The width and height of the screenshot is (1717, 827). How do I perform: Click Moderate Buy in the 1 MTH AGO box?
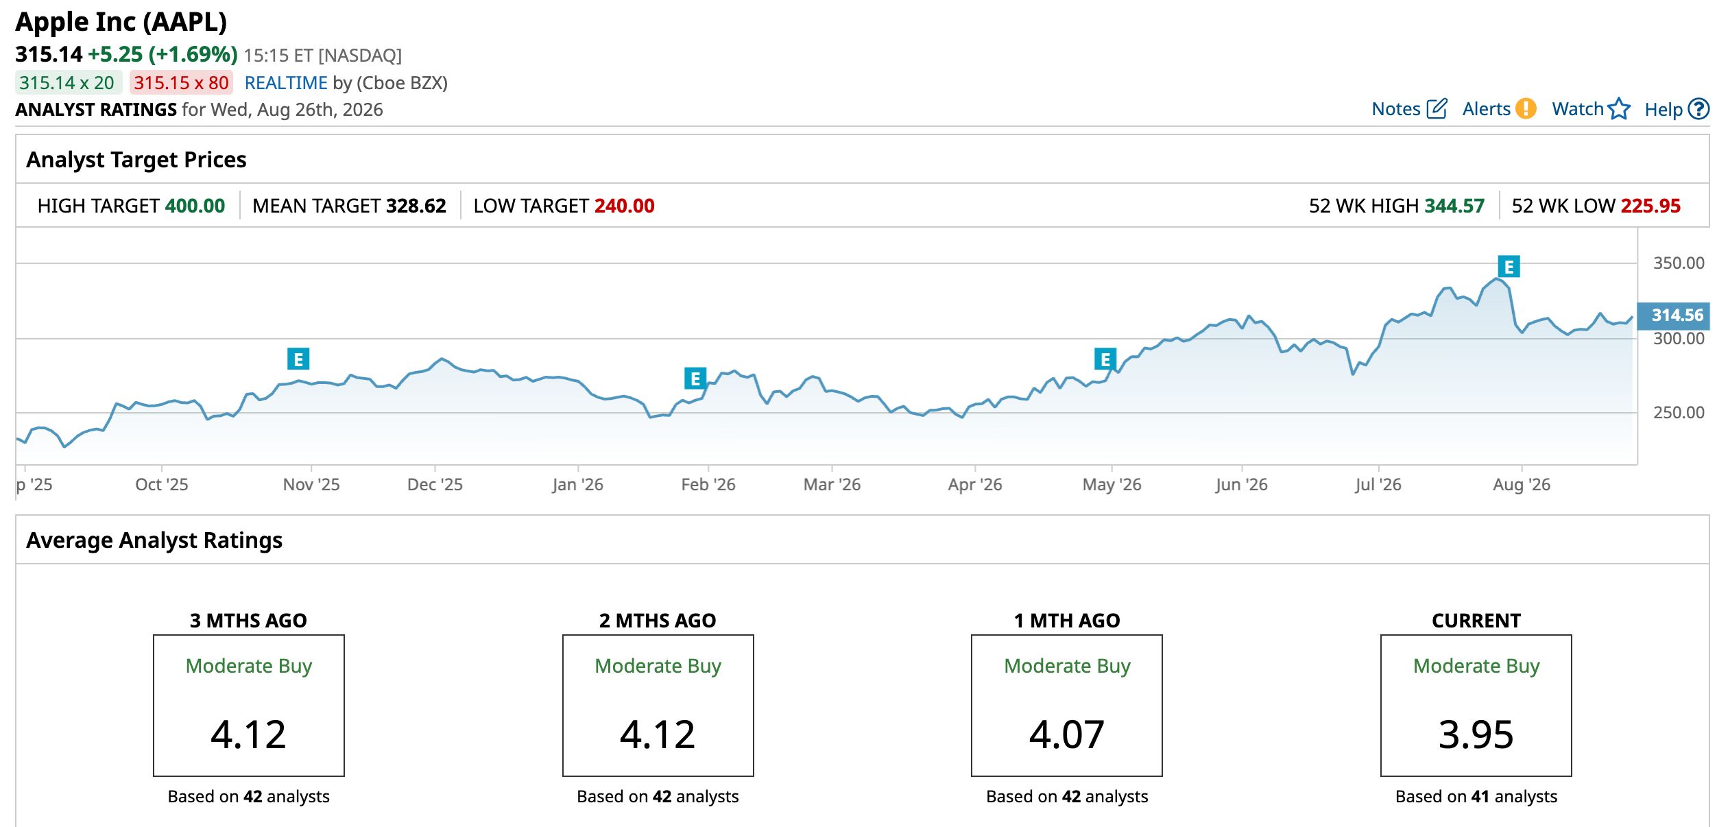point(1067,666)
